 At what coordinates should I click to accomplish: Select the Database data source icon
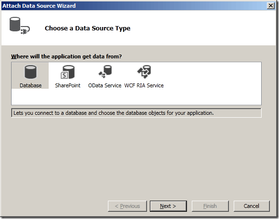tap(30, 72)
